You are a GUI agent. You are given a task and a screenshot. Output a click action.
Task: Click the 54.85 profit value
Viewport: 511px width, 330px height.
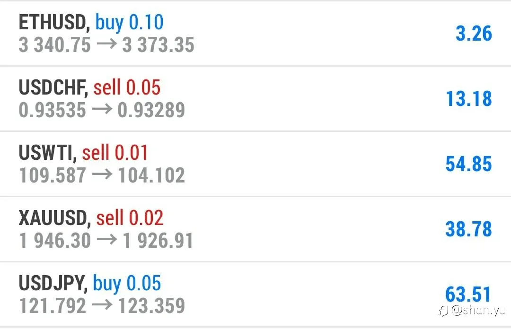[x=468, y=164]
